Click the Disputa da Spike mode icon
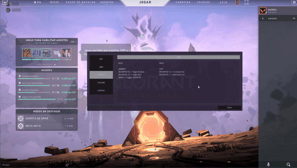 coord(21,119)
